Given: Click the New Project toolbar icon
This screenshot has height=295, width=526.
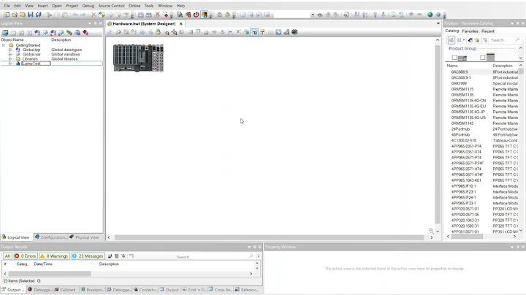Looking at the screenshot, I should pos(7,15).
